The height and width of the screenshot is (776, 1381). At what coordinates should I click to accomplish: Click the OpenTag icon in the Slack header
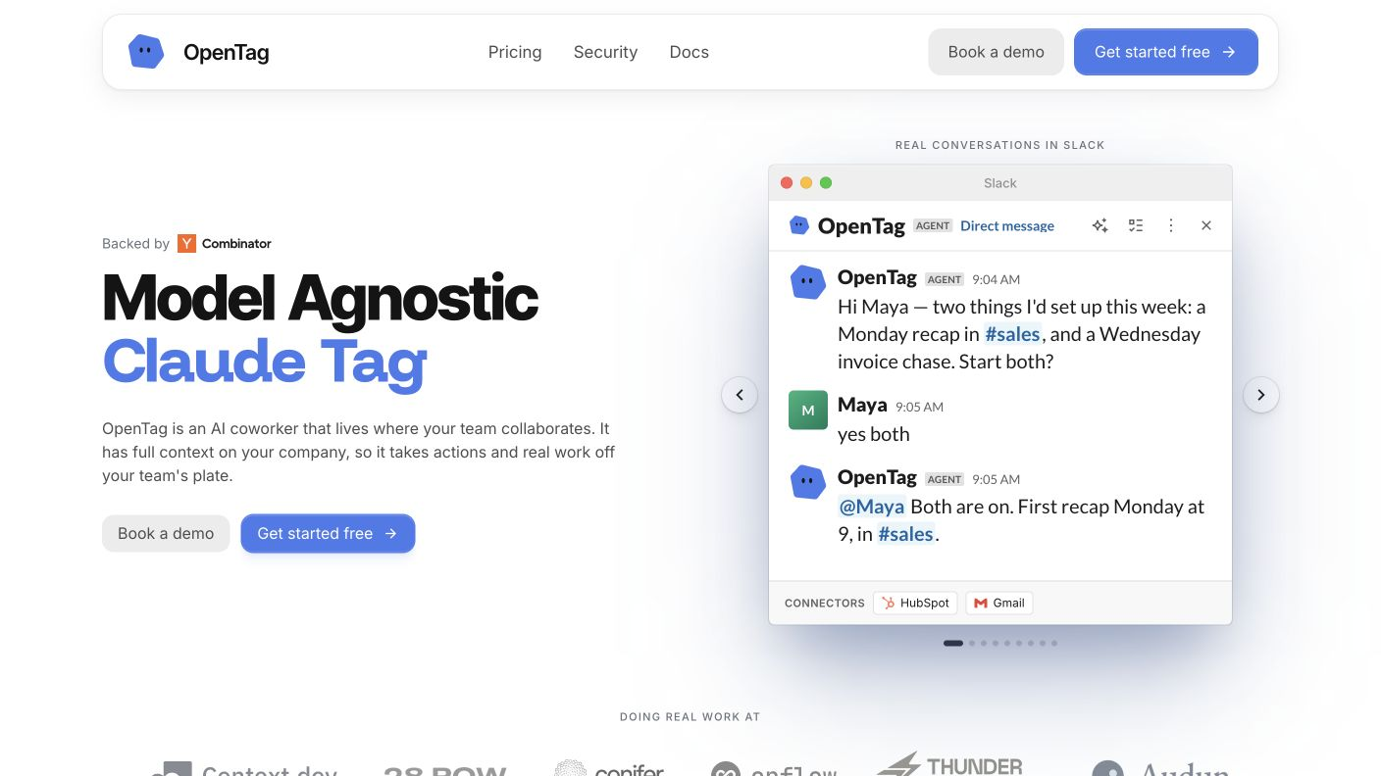coord(799,225)
